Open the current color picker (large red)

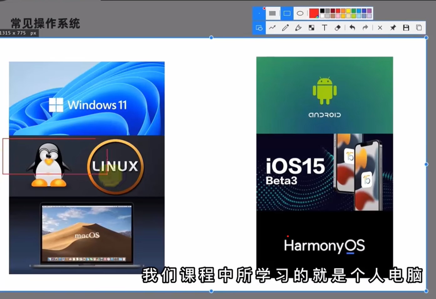coord(314,13)
